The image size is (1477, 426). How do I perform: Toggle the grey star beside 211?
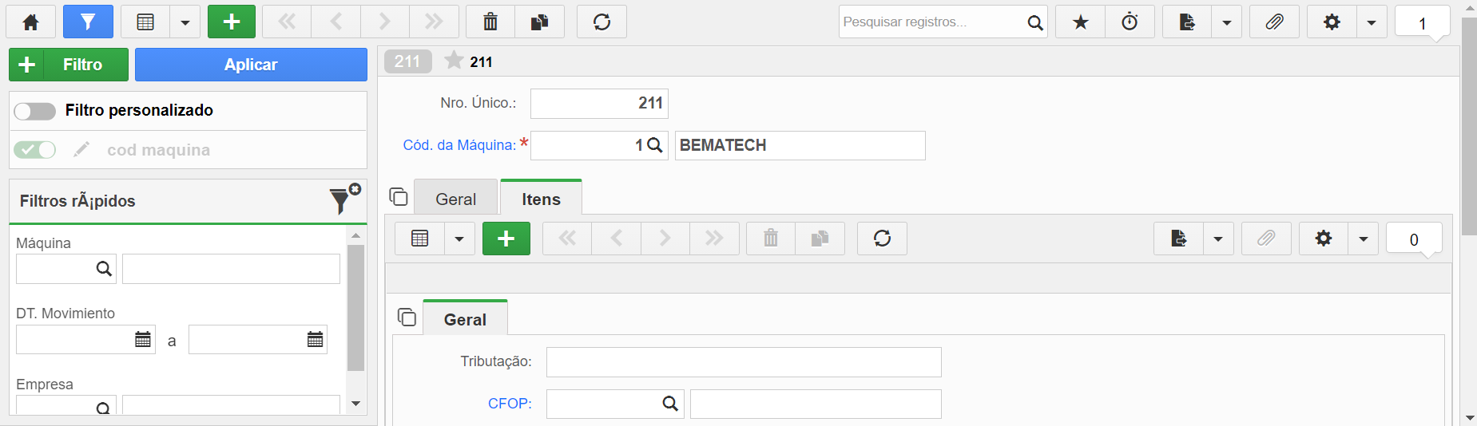[454, 61]
